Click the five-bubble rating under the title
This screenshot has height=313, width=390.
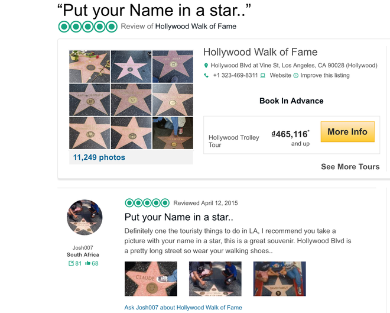pyautogui.click(x=88, y=26)
